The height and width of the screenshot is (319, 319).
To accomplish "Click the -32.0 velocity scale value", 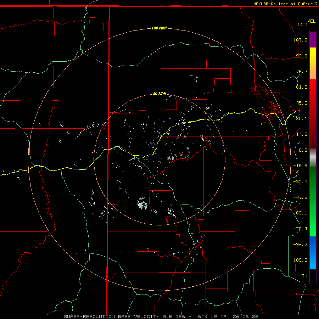I will tap(300, 182).
